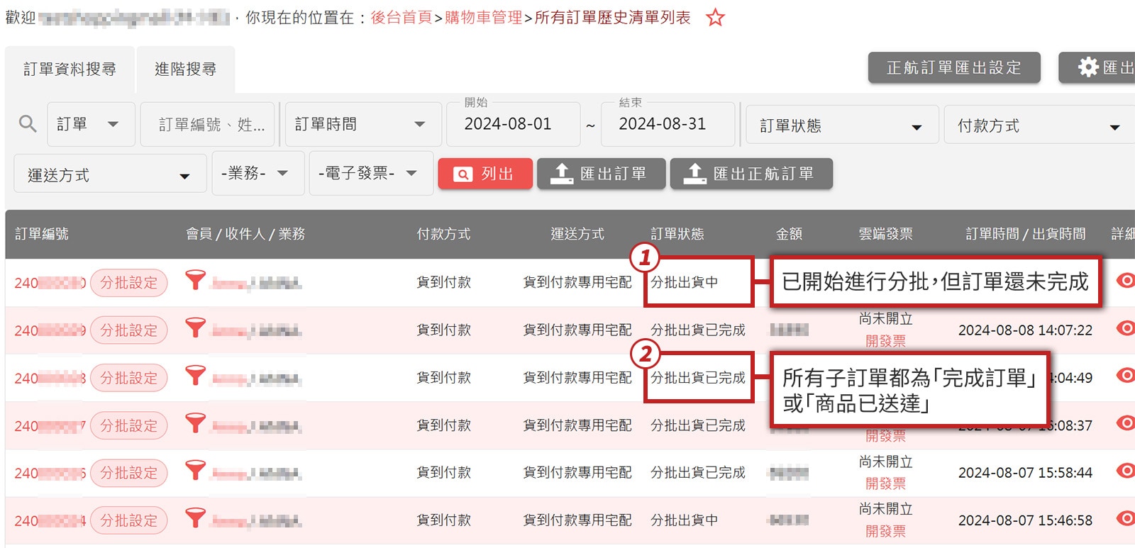Image resolution: width=1135 pixels, height=548 pixels.
Task: Click the 付款方式 column header
Action: click(443, 234)
